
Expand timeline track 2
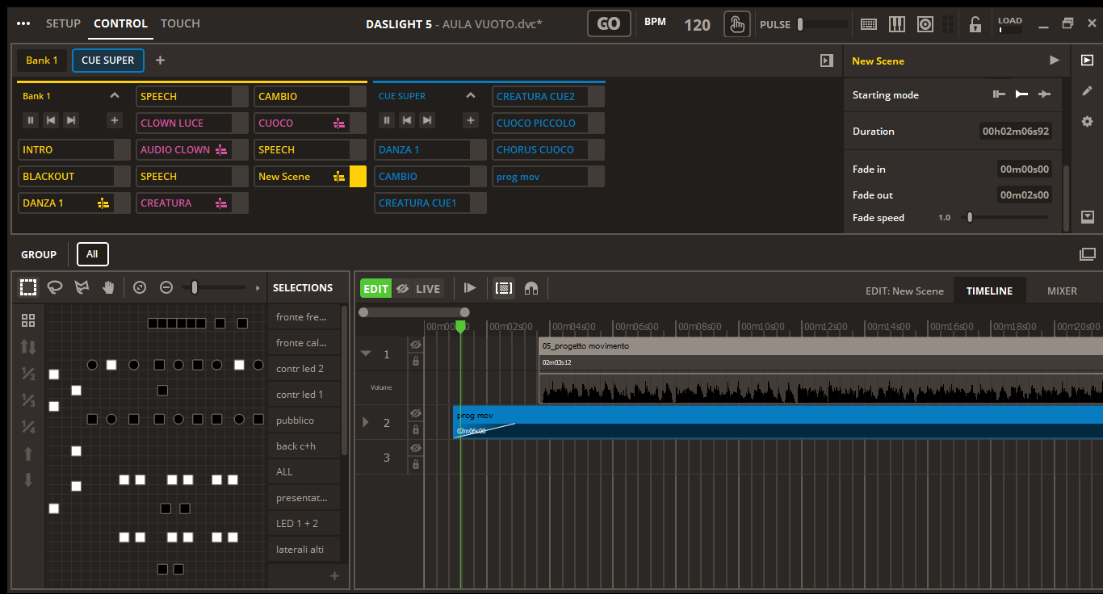pyautogui.click(x=366, y=422)
